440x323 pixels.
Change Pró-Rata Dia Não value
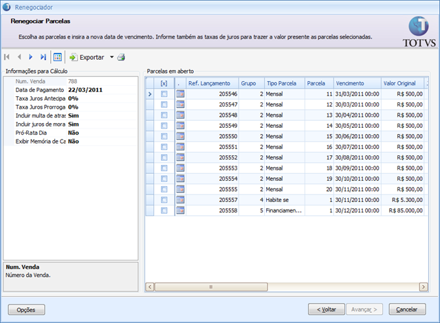102,133
